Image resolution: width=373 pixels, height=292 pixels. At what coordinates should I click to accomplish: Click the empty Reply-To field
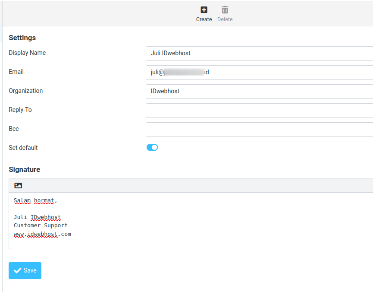tap(259, 110)
